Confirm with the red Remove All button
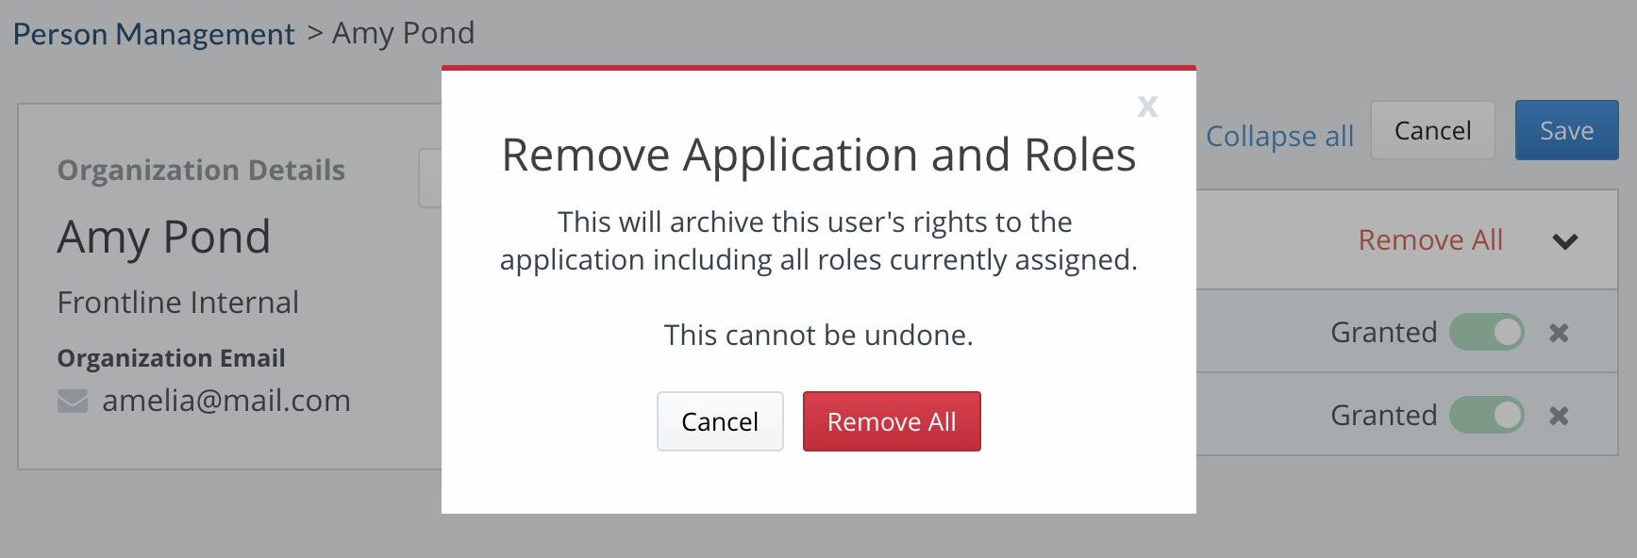 point(892,421)
